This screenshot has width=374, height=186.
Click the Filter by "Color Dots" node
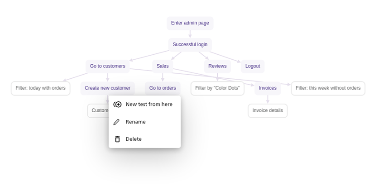pyautogui.click(x=217, y=88)
